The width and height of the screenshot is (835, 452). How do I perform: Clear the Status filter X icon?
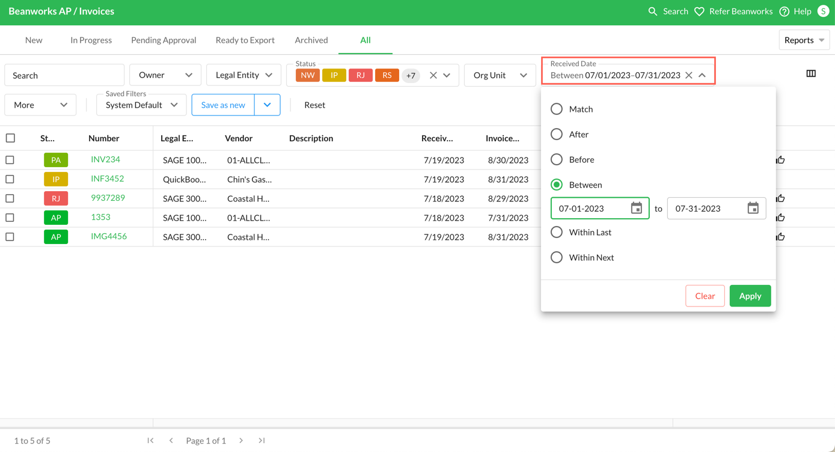(433, 75)
